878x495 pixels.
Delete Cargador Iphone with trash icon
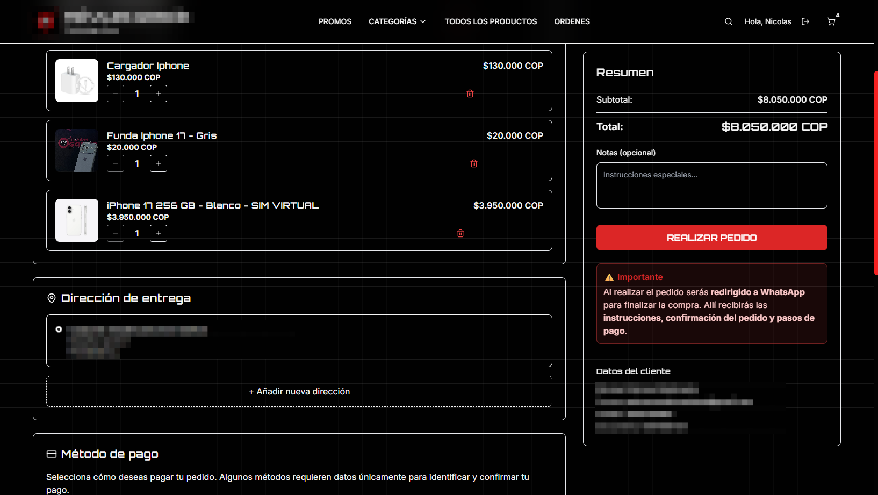pos(470,94)
